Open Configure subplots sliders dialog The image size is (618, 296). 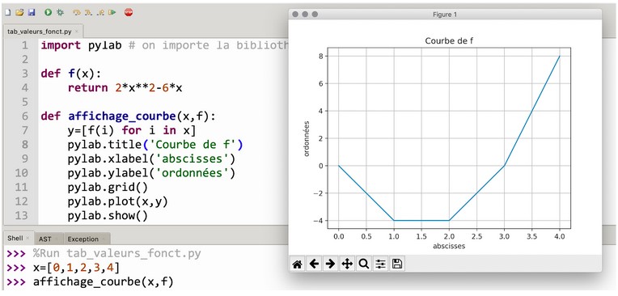point(380,264)
